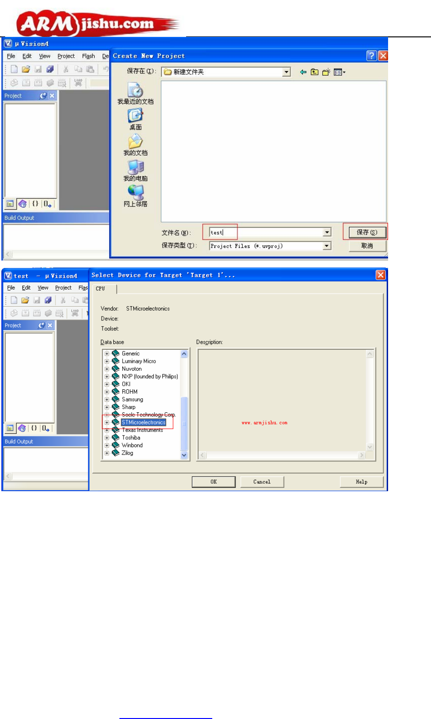Viewport: 431px width, 719px height.
Task: Click Paste icon in untitled µVision4 window
Action: [90, 69]
